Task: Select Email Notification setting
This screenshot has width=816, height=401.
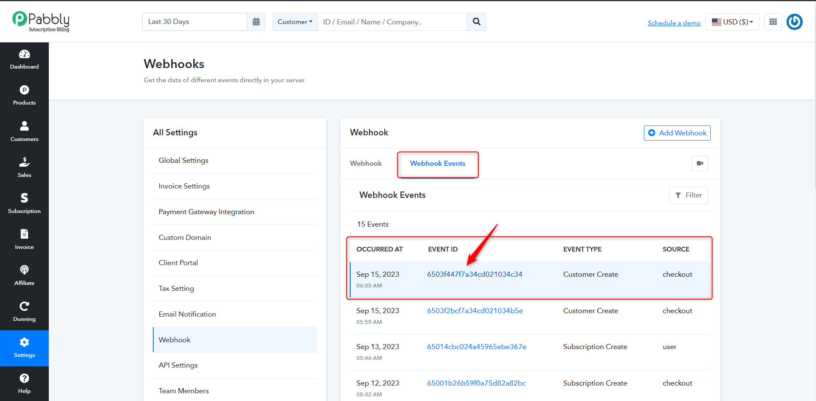Action: tap(235, 314)
